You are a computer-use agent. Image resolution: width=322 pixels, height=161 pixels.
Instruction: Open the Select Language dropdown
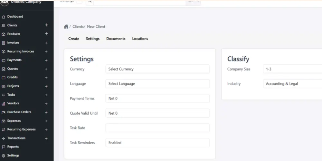click(157, 84)
